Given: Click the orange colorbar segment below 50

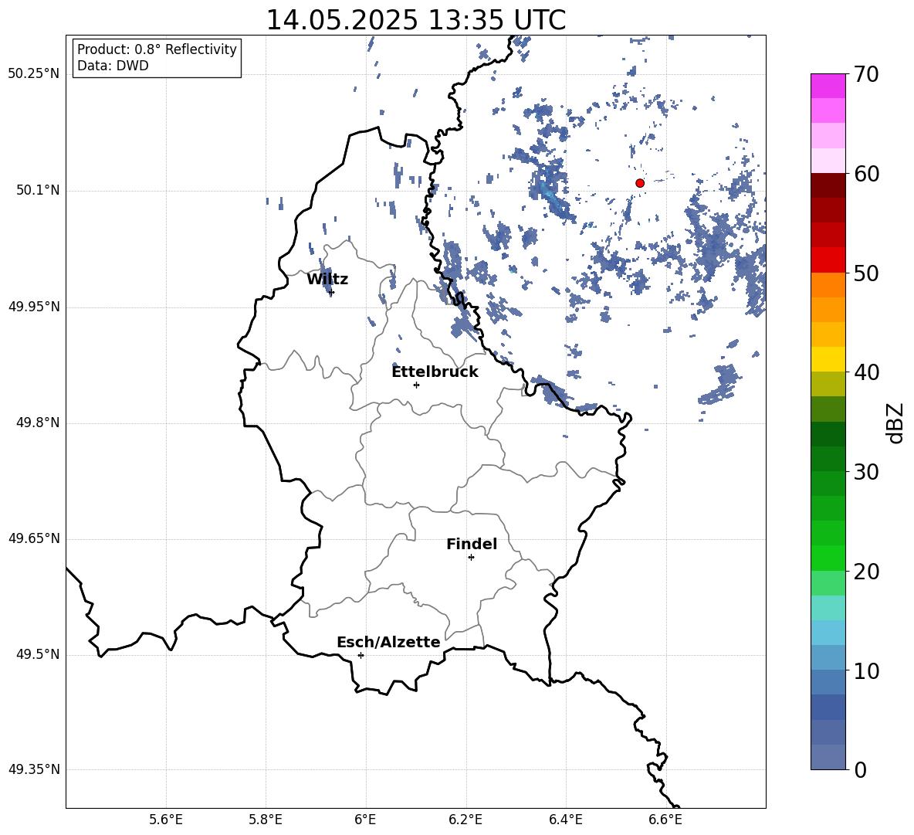Looking at the screenshot, I should click(x=828, y=285).
